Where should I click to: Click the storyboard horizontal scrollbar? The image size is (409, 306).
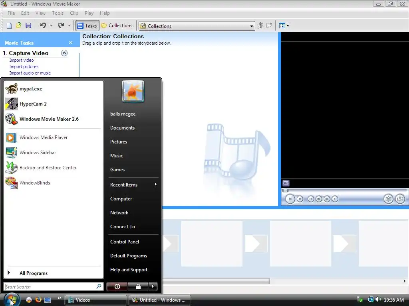pyautogui.click(x=216, y=281)
